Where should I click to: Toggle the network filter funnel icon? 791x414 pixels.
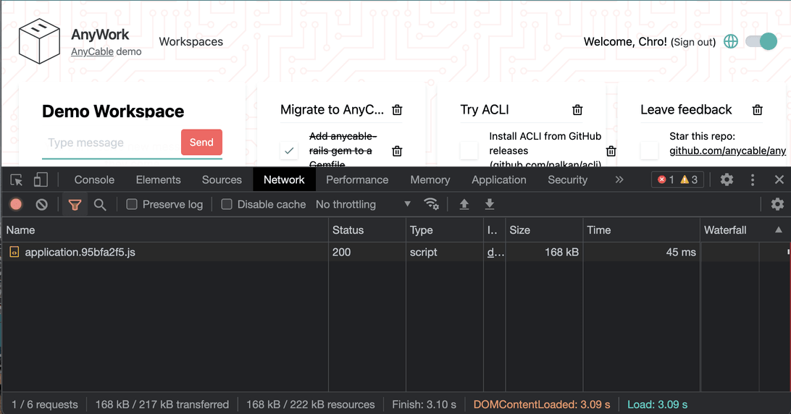point(75,205)
